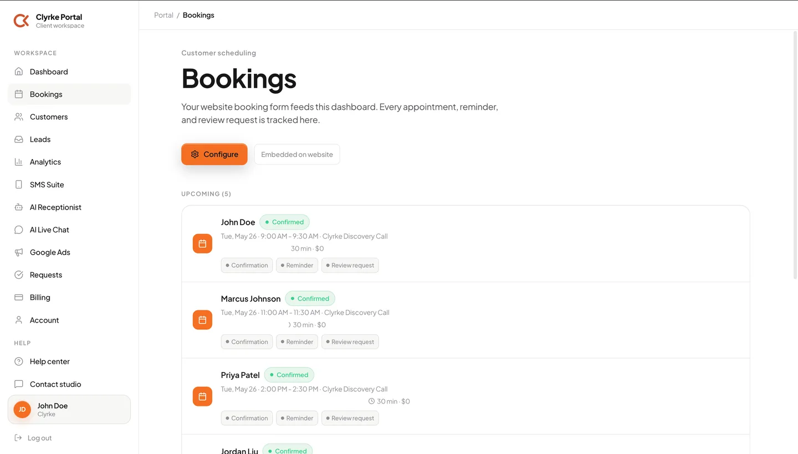
Task: Click the name Jordan Liu
Action: [239, 451]
